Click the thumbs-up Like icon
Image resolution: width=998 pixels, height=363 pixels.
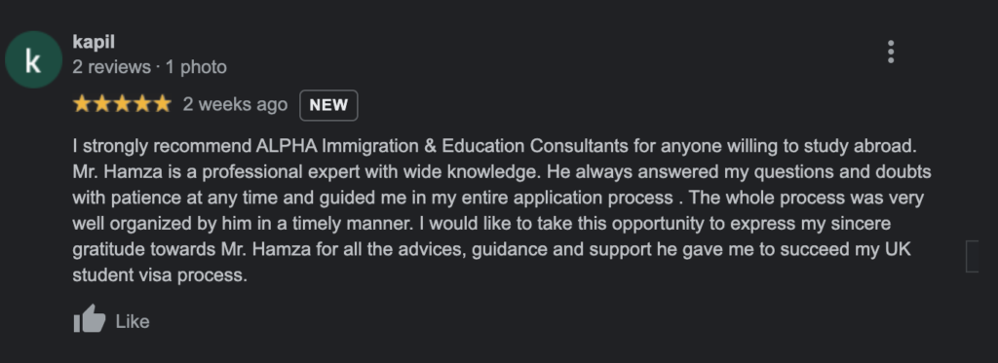89,319
